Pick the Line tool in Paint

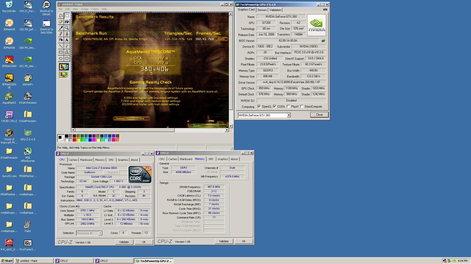(61, 46)
